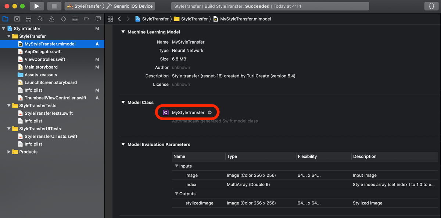Expand the Products group
441x218 pixels.
[9, 152]
